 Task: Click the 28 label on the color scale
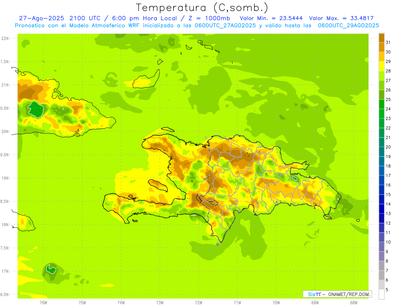point(388,71)
